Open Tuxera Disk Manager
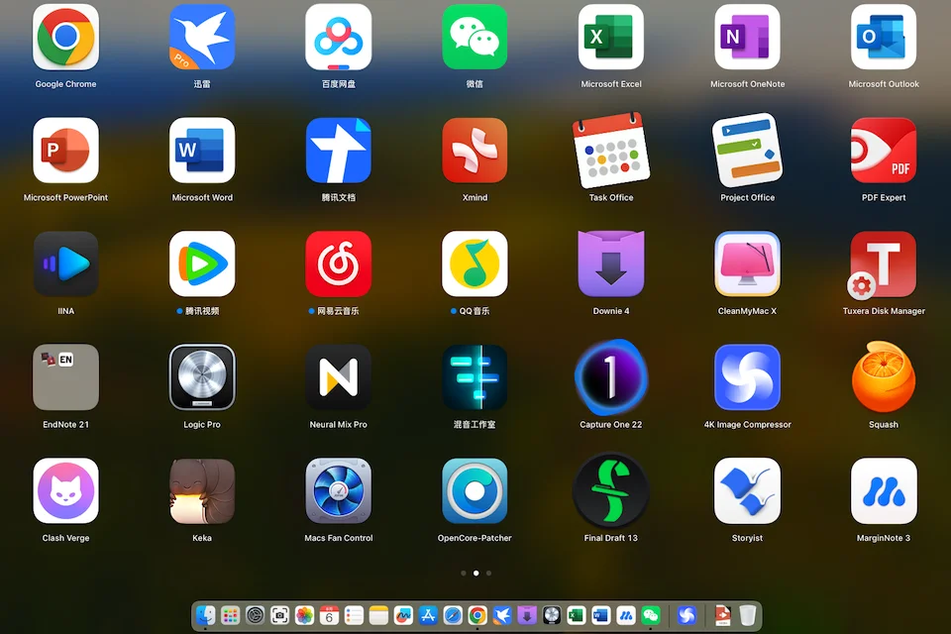Screen dimensions: 951x634 [883, 264]
